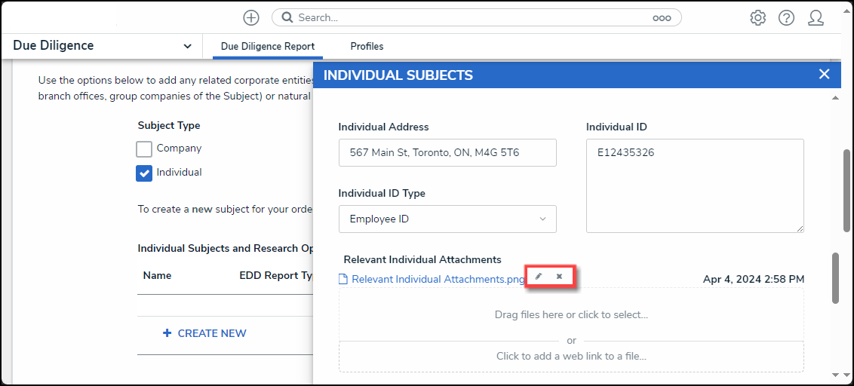
Task: Close the Individual Subjects panel
Action: (x=824, y=74)
